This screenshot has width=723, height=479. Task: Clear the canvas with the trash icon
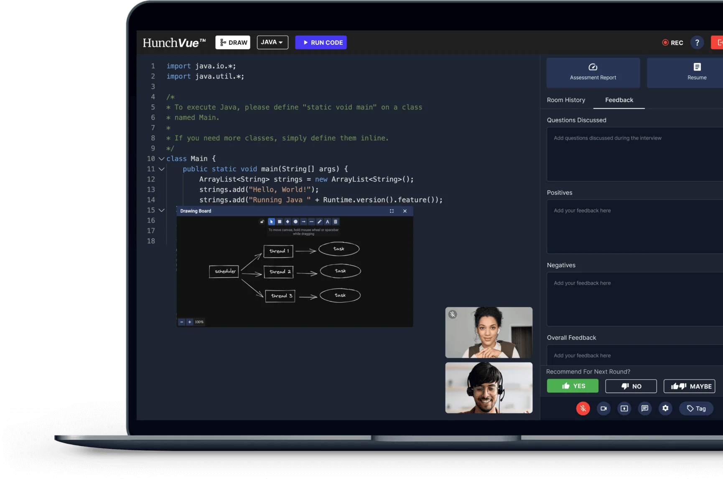336,222
